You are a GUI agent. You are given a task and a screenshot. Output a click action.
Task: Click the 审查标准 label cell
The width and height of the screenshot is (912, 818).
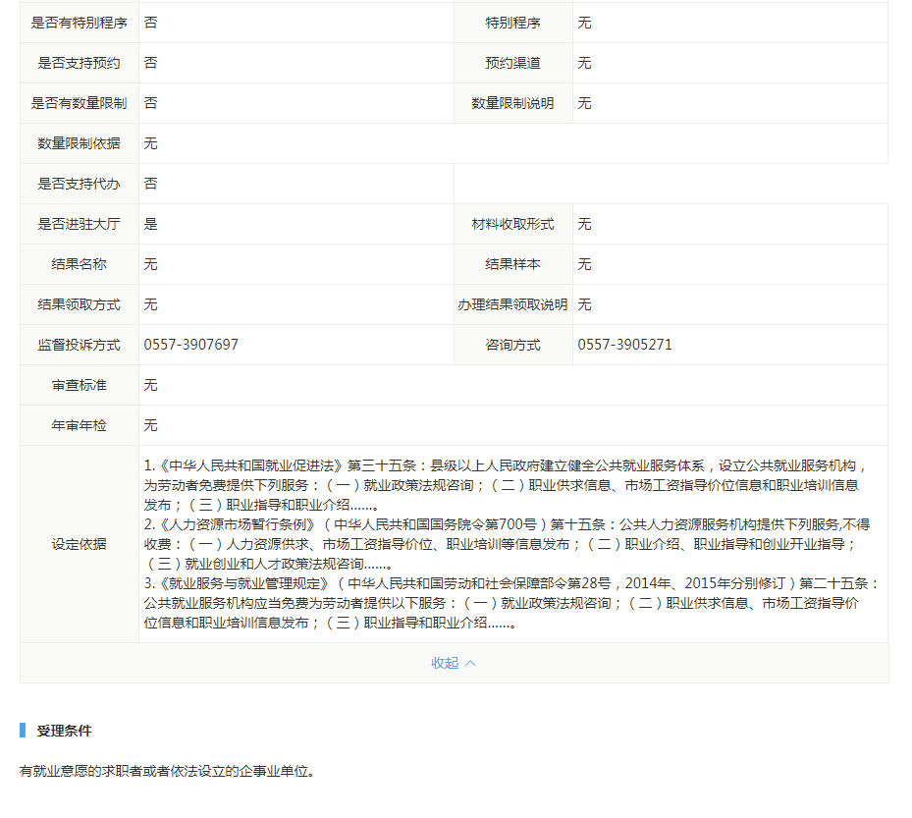80,385
